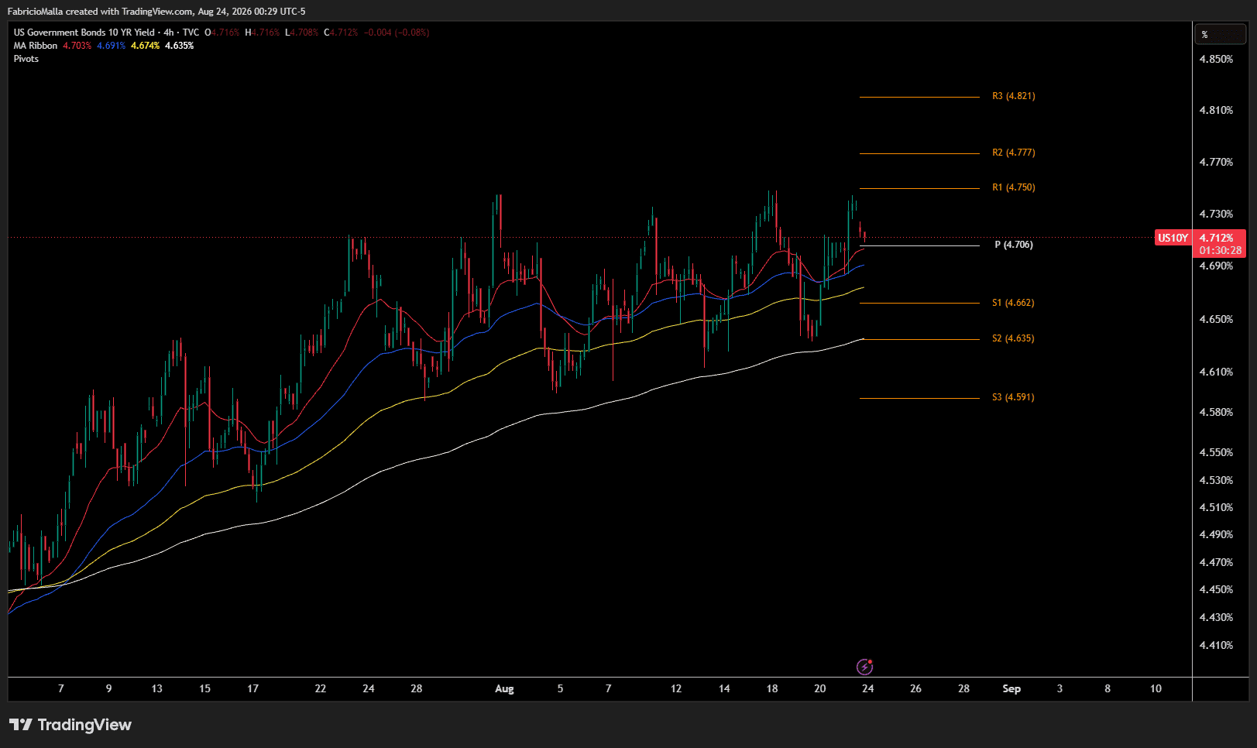The width and height of the screenshot is (1257, 748).
Task: Click 4.610% on the price axis
Action: [x=1217, y=372]
